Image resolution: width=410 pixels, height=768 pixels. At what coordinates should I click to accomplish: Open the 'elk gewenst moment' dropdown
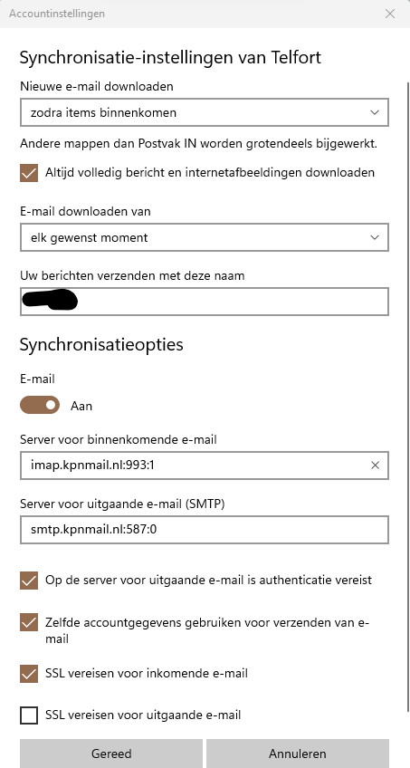coord(205,237)
